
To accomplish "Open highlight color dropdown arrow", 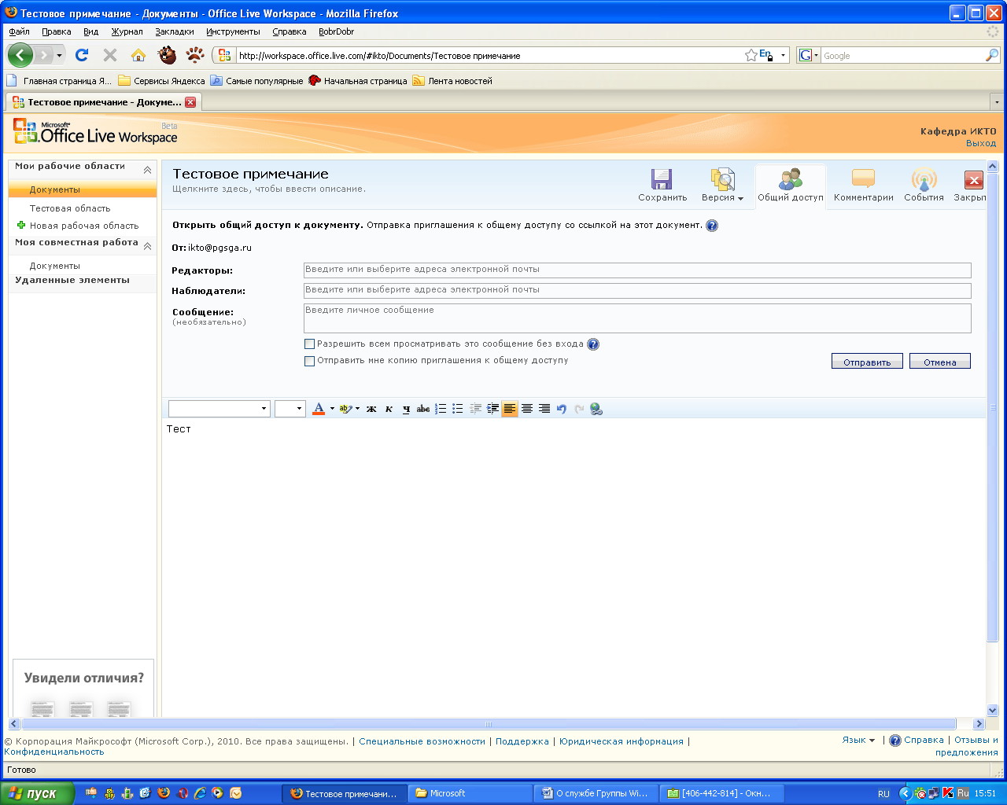I will click(357, 409).
